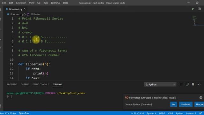Click '~/Desktop/lect_codes' path in terminal

pyautogui.click(x=71, y=93)
